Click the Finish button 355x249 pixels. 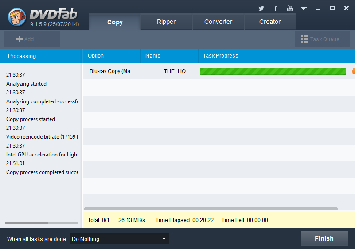[324, 238]
